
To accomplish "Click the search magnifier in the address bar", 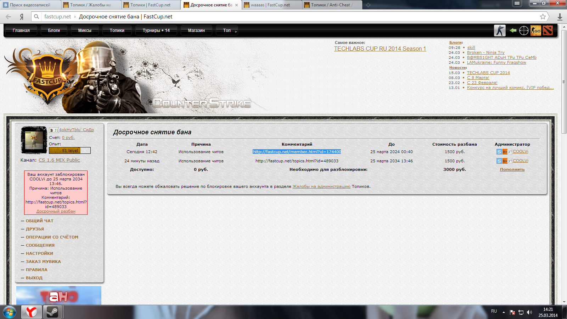I will pyautogui.click(x=36, y=17).
